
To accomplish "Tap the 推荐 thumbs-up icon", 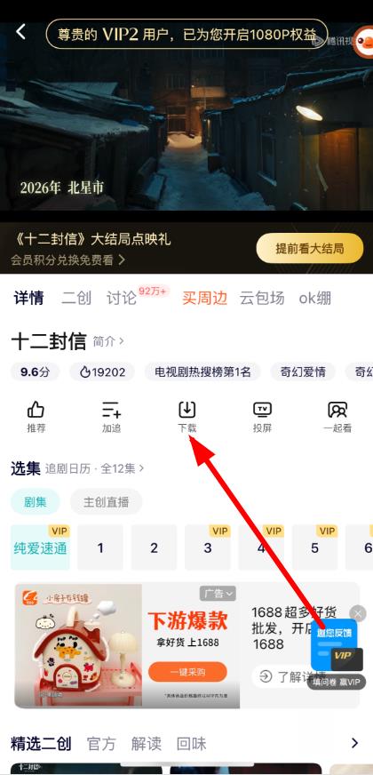I will pos(36,410).
